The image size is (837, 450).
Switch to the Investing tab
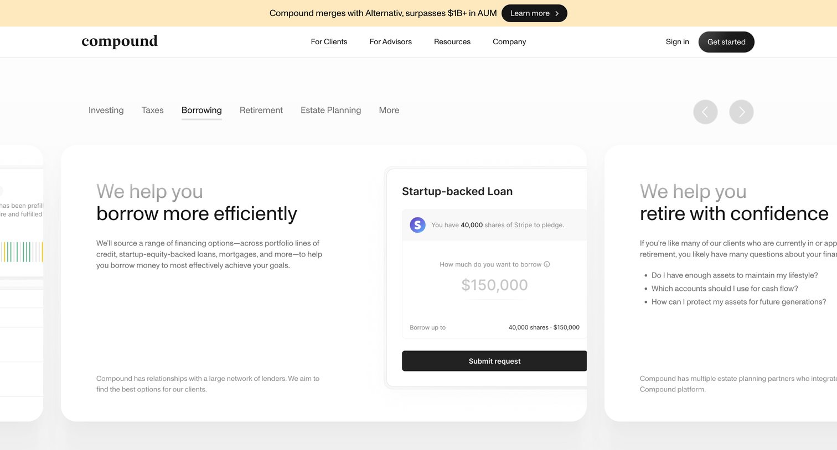106,110
